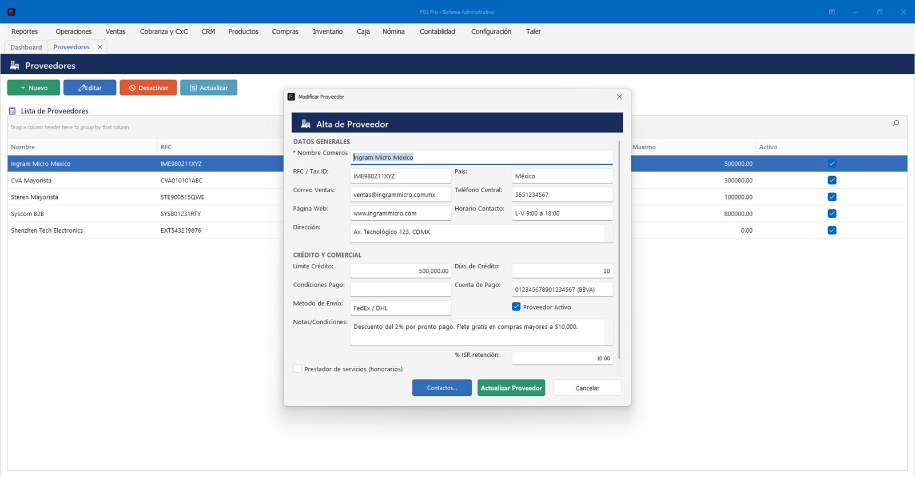The height and width of the screenshot is (477, 915).
Task: Click the Lista de Proveedores clipboard icon
Action: (12, 111)
